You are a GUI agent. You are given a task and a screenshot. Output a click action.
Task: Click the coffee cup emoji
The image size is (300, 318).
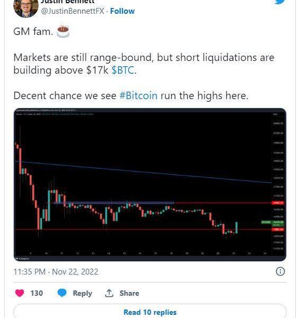[x=63, y=32]
